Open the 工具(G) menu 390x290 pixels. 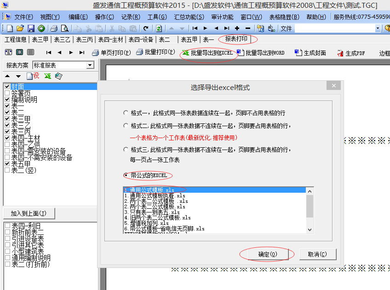click(x=157, y=17)
